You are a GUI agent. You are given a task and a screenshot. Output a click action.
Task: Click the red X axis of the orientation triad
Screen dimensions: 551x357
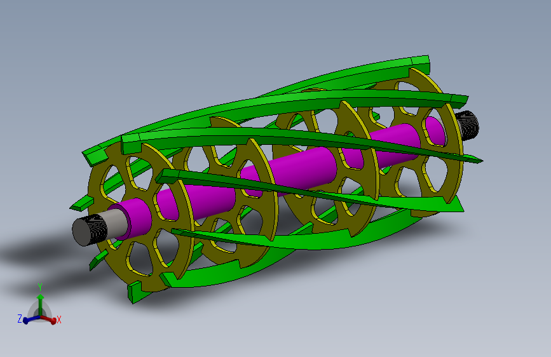pos(50,319)
